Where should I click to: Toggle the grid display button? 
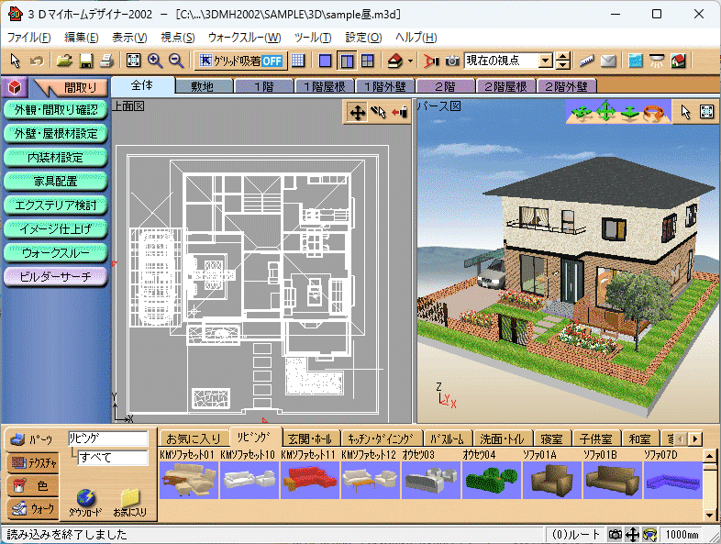pyautogui.click(x=297, y=61)
